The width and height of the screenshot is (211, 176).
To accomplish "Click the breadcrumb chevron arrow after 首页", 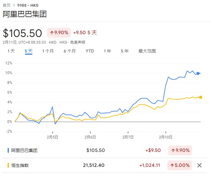I will point(14,5).
